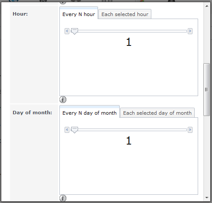This screenshot has width=212, height=203.
Task: Switch to the Every N hour tab
Action: [79, 14]
